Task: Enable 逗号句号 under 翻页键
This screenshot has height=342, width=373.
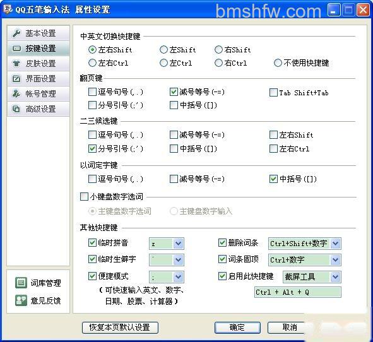Action: click(92, 91)
